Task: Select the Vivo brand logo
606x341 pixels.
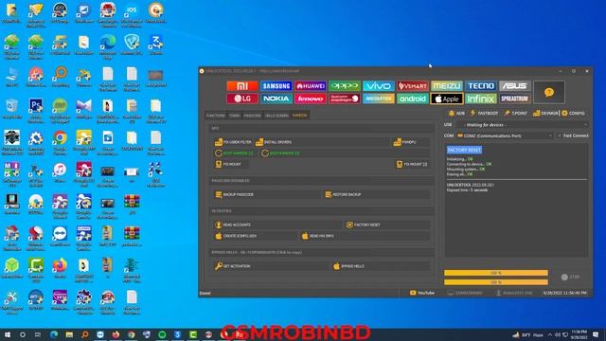Action: [379, 86]
